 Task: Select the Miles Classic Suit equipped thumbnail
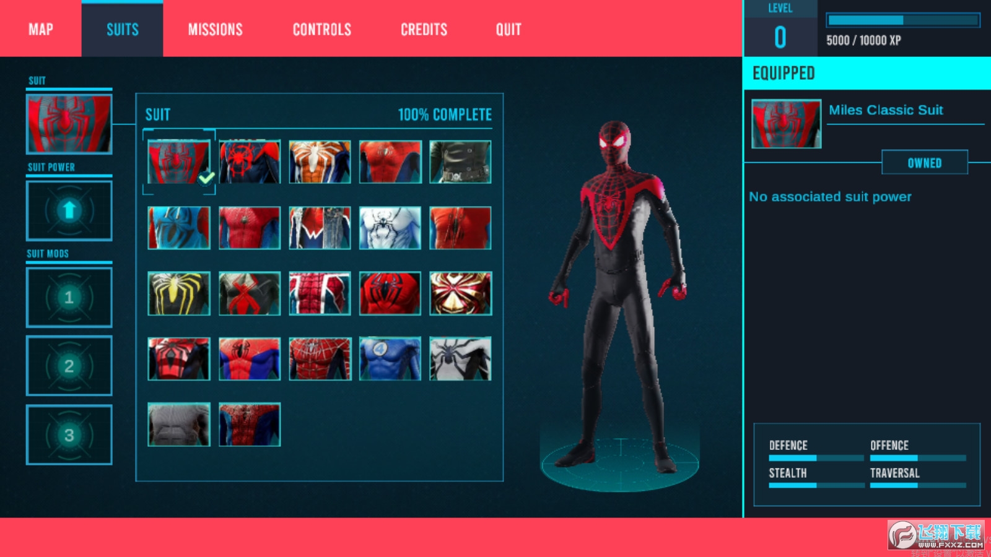(x=787, y=124)
